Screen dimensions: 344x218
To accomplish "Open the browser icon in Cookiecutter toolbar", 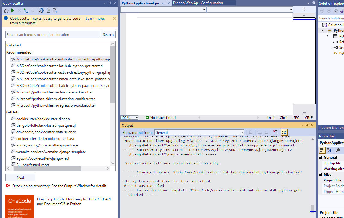I will click(x=41, y=10).
